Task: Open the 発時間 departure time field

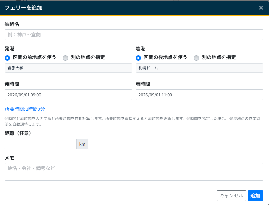Action: pyautogui.click(x=69, y=95)
